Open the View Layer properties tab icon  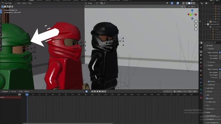(x=201, y=59)
